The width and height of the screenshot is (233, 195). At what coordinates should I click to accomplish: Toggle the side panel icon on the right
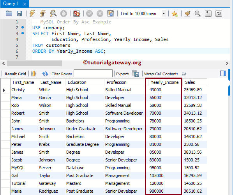click(x=223, y=73)
